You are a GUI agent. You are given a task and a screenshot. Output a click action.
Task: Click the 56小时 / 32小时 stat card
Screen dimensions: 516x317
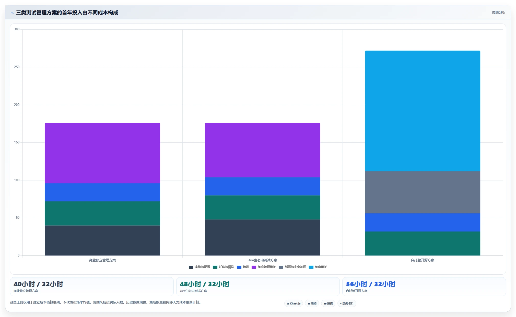[x=424, y=287]
